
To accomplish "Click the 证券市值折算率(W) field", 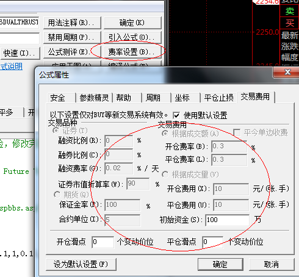I will [x=138, y=184].
